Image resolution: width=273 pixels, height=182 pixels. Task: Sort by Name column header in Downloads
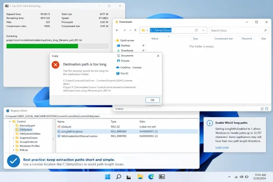click(x=155, y=38)
